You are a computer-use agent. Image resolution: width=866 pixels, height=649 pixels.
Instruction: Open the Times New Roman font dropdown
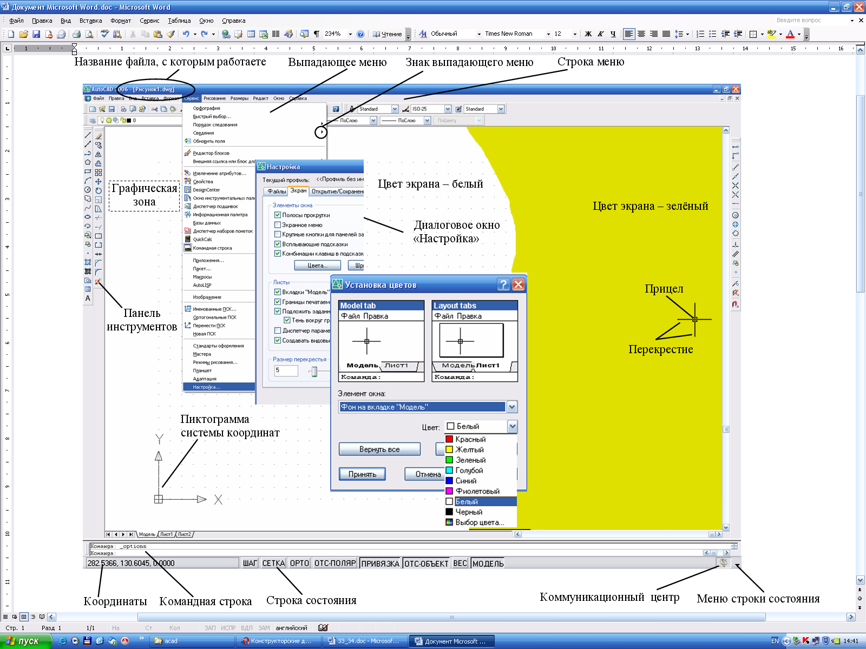(x=548, y=34)
